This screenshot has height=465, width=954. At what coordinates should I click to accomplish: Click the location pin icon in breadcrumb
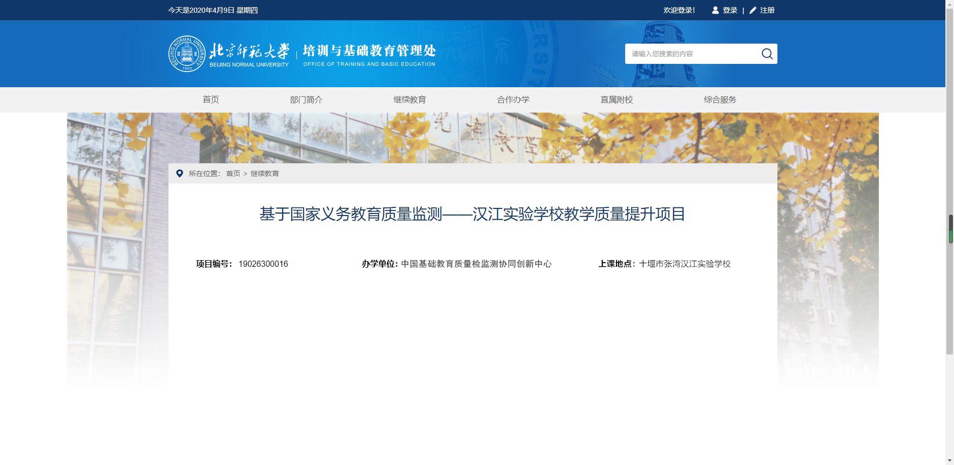[179, 173]
